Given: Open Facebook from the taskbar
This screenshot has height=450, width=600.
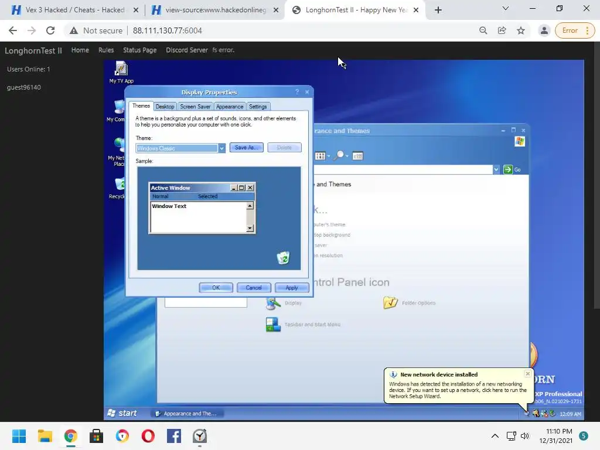Looking at the screenshot, I should 173,436.
